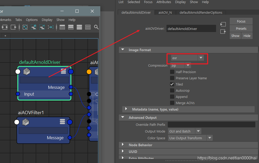Expand the Metadata section
The width and height of the screenshot is (259, 163).
(x=126, y=109)
